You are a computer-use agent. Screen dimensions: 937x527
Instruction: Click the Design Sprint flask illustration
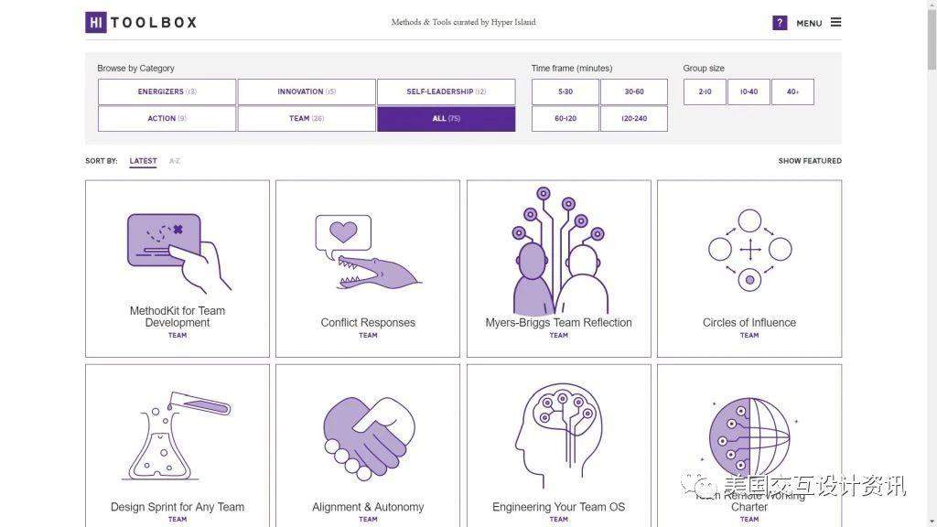[178, 436]
